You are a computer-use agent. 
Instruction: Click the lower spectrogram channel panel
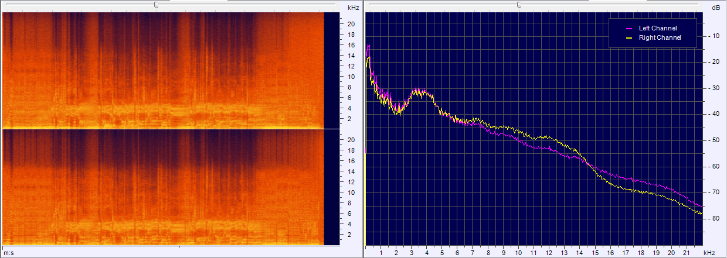pos(163,187)
